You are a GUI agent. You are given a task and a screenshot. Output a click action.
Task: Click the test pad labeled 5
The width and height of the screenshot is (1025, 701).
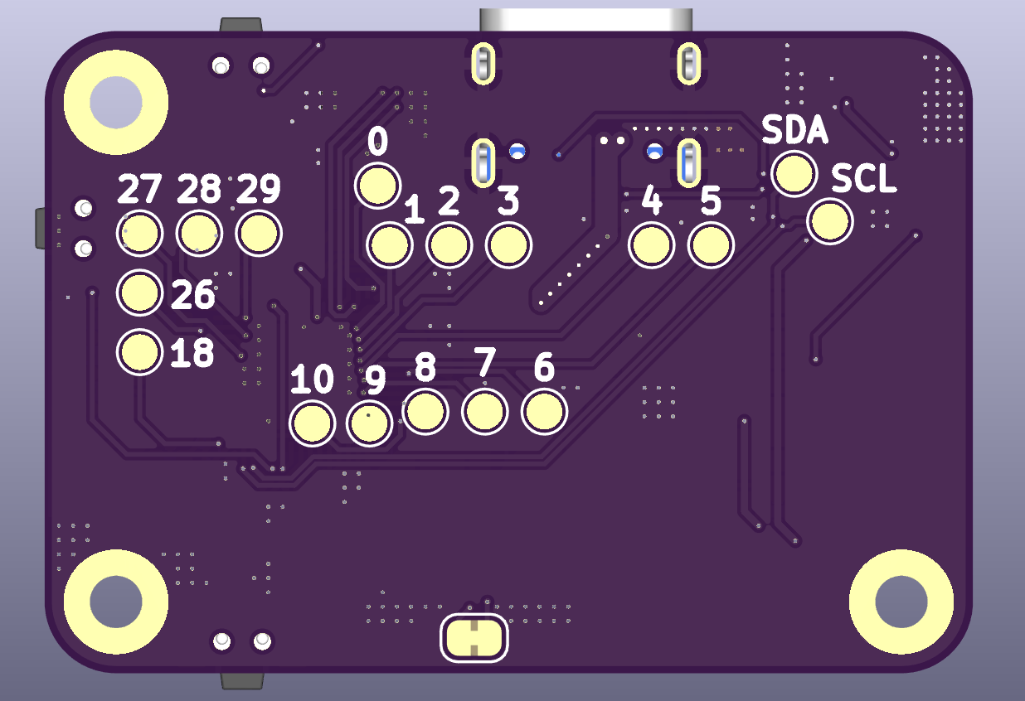click(711, 245)
